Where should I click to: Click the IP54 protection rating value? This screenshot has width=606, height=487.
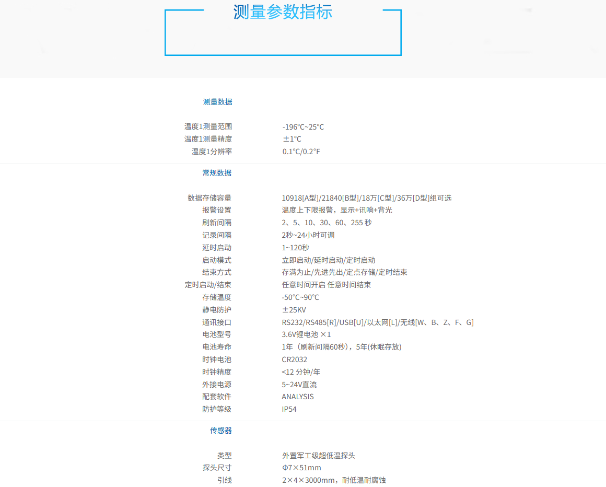point(289,409)
